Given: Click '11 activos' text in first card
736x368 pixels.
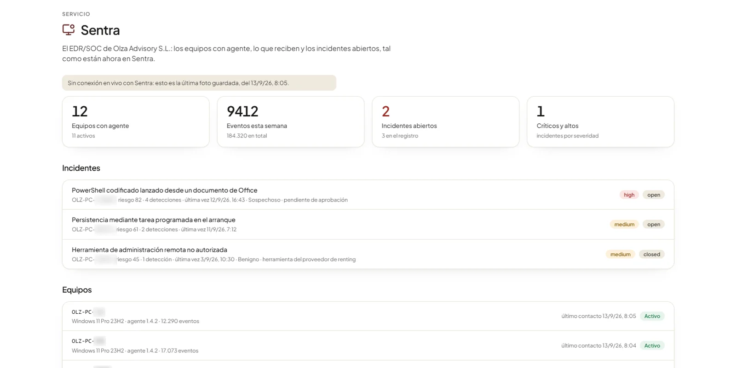Looking at the screenshot, I should (83, 136).
